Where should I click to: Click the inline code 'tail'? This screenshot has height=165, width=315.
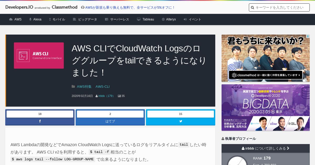(184, 145)
